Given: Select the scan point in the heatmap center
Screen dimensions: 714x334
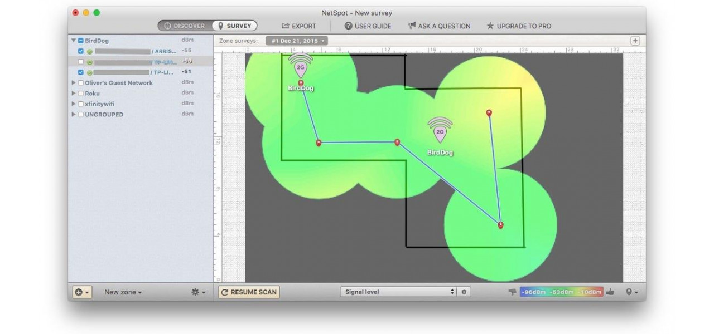Looking at the screenshot, I should pos(397,143).
